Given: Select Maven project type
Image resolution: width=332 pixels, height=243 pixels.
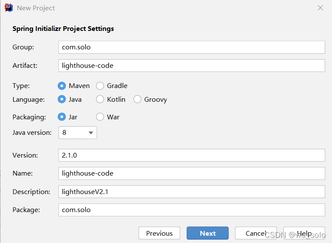Looking at the screenshot, I should [62, 86].
